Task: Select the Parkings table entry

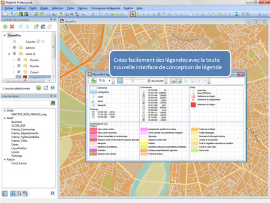Action: click(17, 156)
